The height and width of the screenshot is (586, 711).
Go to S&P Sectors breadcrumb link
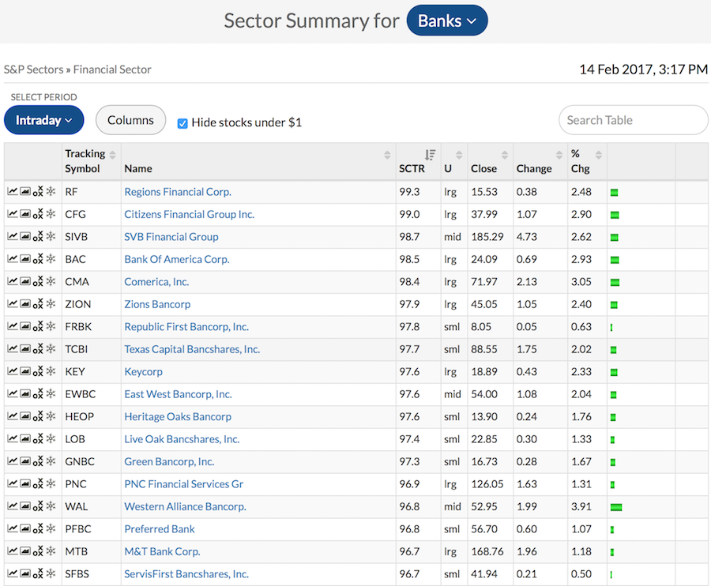point(33,69)
